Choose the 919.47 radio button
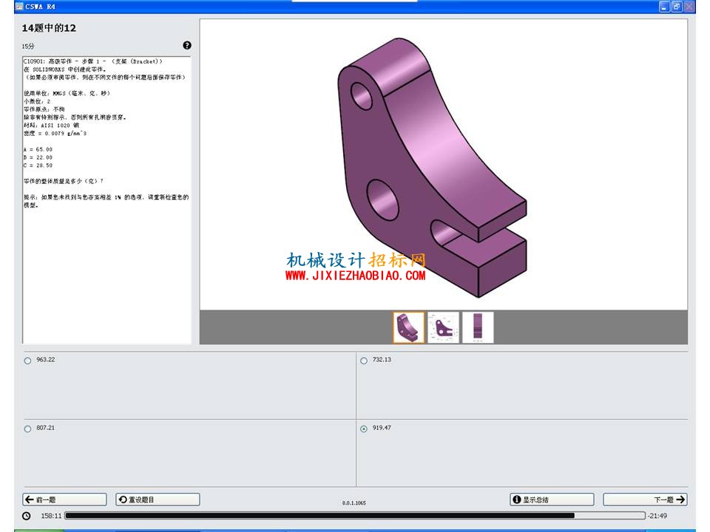The image size is (710, 532). tap(364, 429)
